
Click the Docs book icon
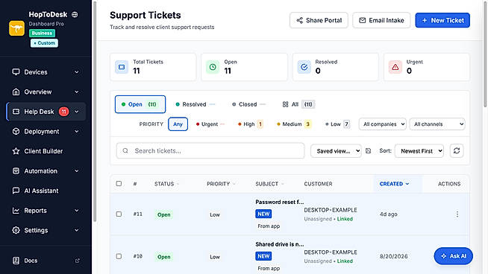click(16, 261)
